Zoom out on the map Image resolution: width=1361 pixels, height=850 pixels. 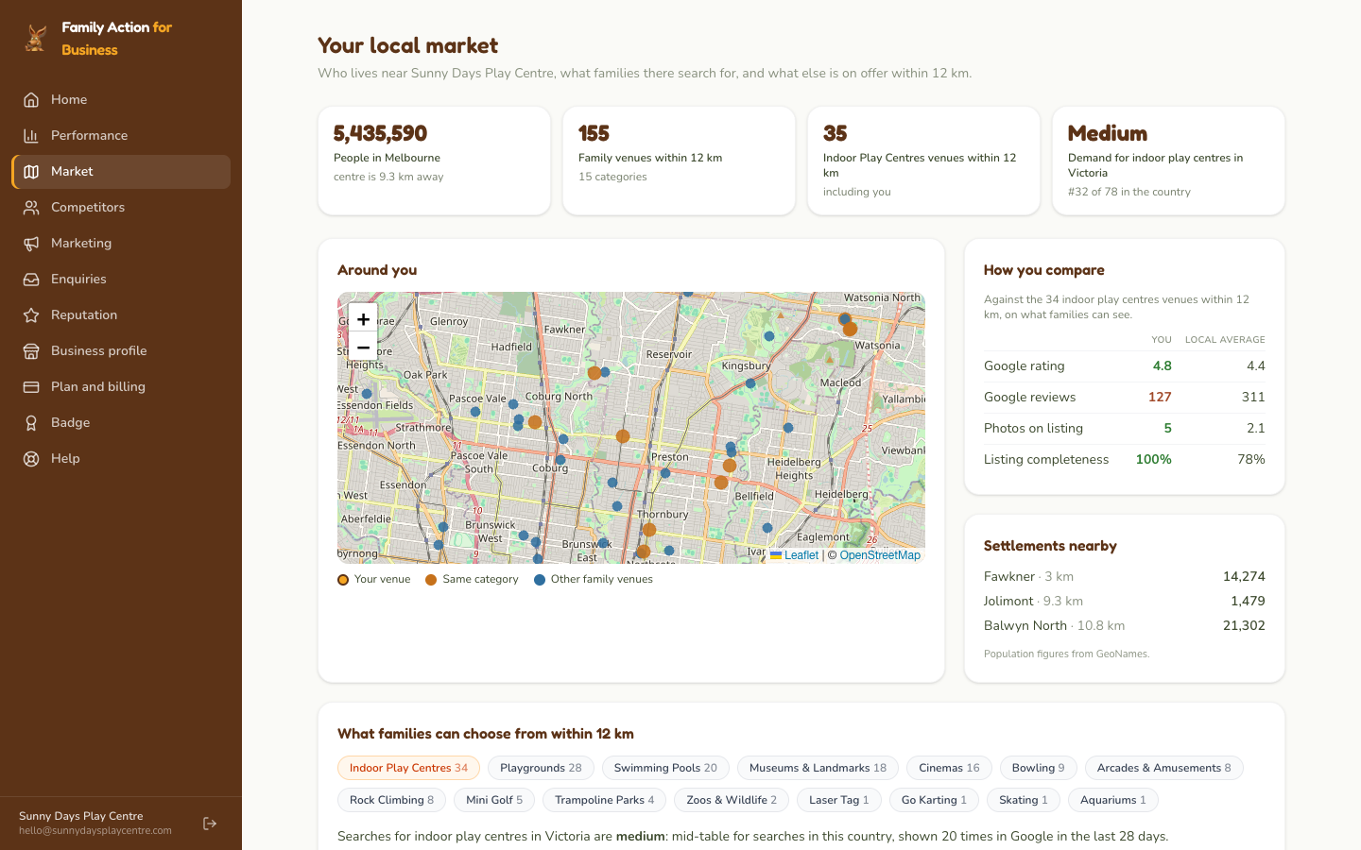[x=363, y=347]
